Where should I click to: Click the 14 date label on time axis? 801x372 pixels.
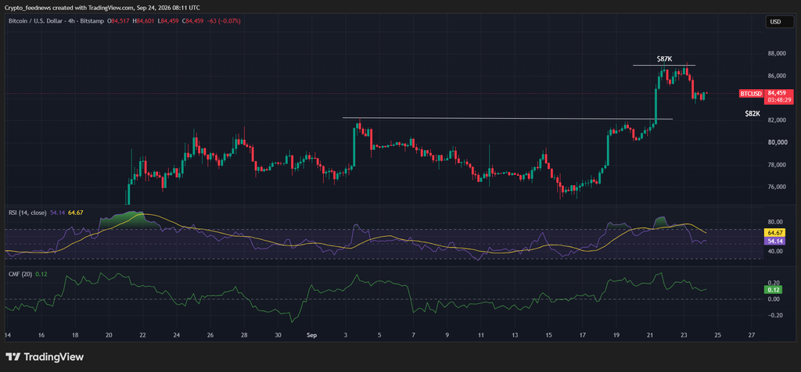[x=8, y=335]
